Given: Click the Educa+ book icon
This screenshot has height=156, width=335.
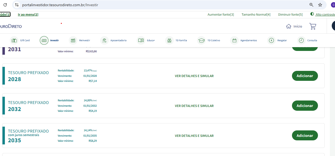Looking at the screenshot, I should [141, 40].
